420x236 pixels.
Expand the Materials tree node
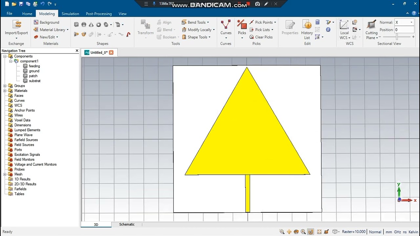5,91
